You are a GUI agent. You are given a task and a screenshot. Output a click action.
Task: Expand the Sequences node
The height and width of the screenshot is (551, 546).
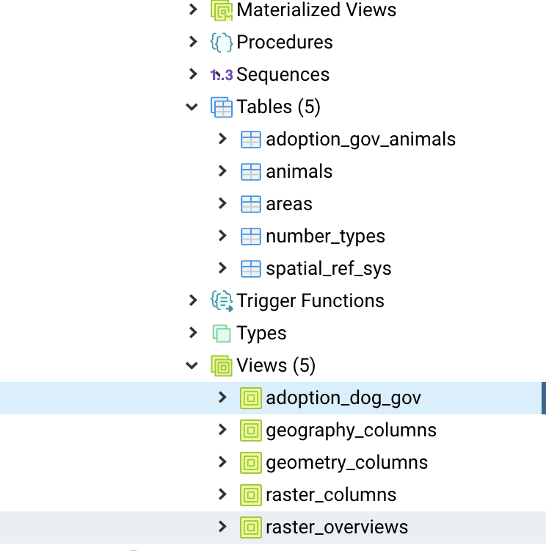pos(192,75)
